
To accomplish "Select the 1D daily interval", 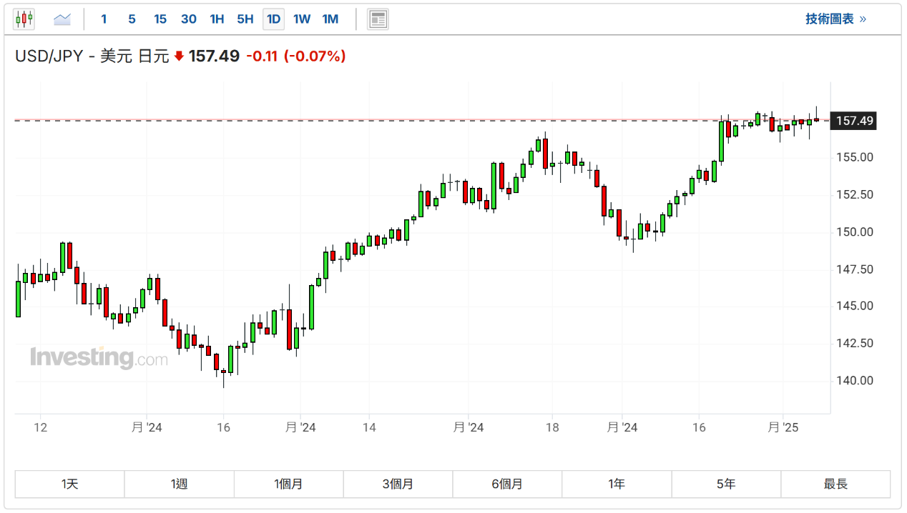I will click(x=273, y=19).
